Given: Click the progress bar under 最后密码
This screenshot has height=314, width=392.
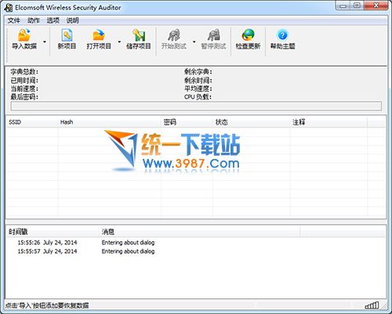Looking at the screenshot, I should [x=196, y=106].
